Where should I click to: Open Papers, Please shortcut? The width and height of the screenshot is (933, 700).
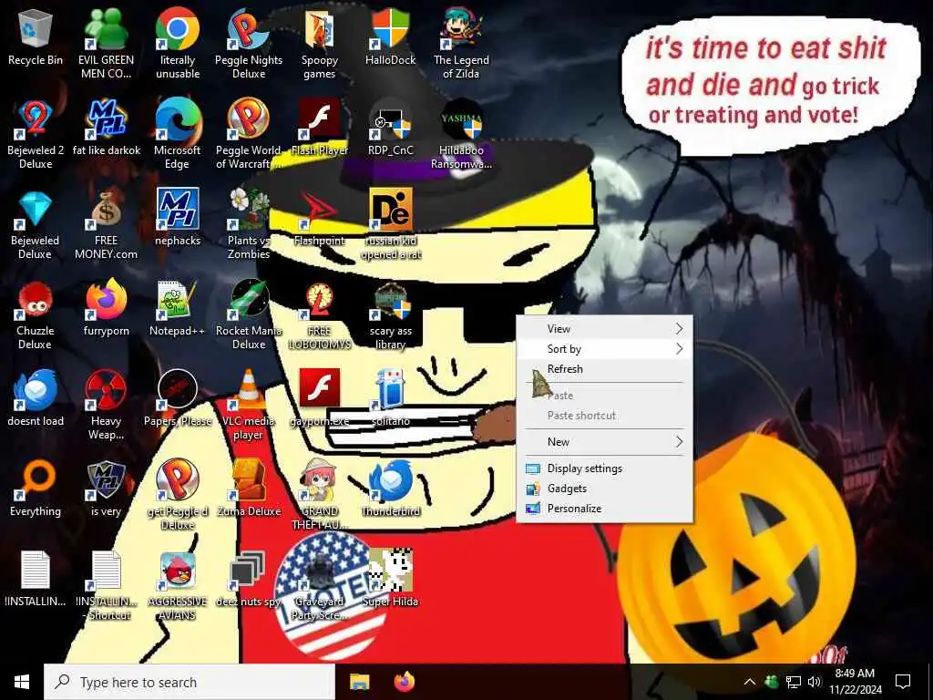click(x=178, y=399)
